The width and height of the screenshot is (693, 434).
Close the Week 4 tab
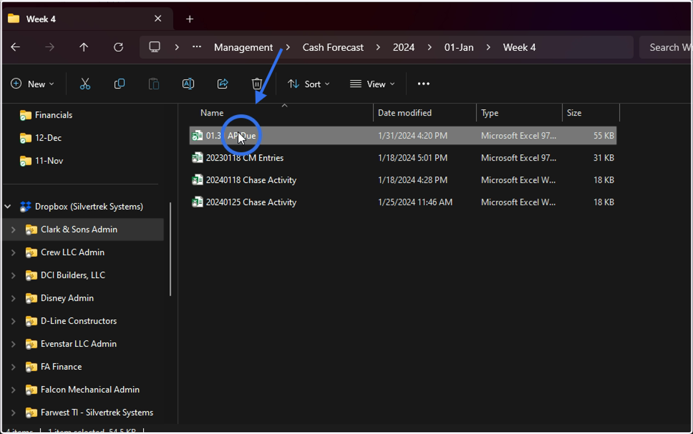click(x=158, y=19)
